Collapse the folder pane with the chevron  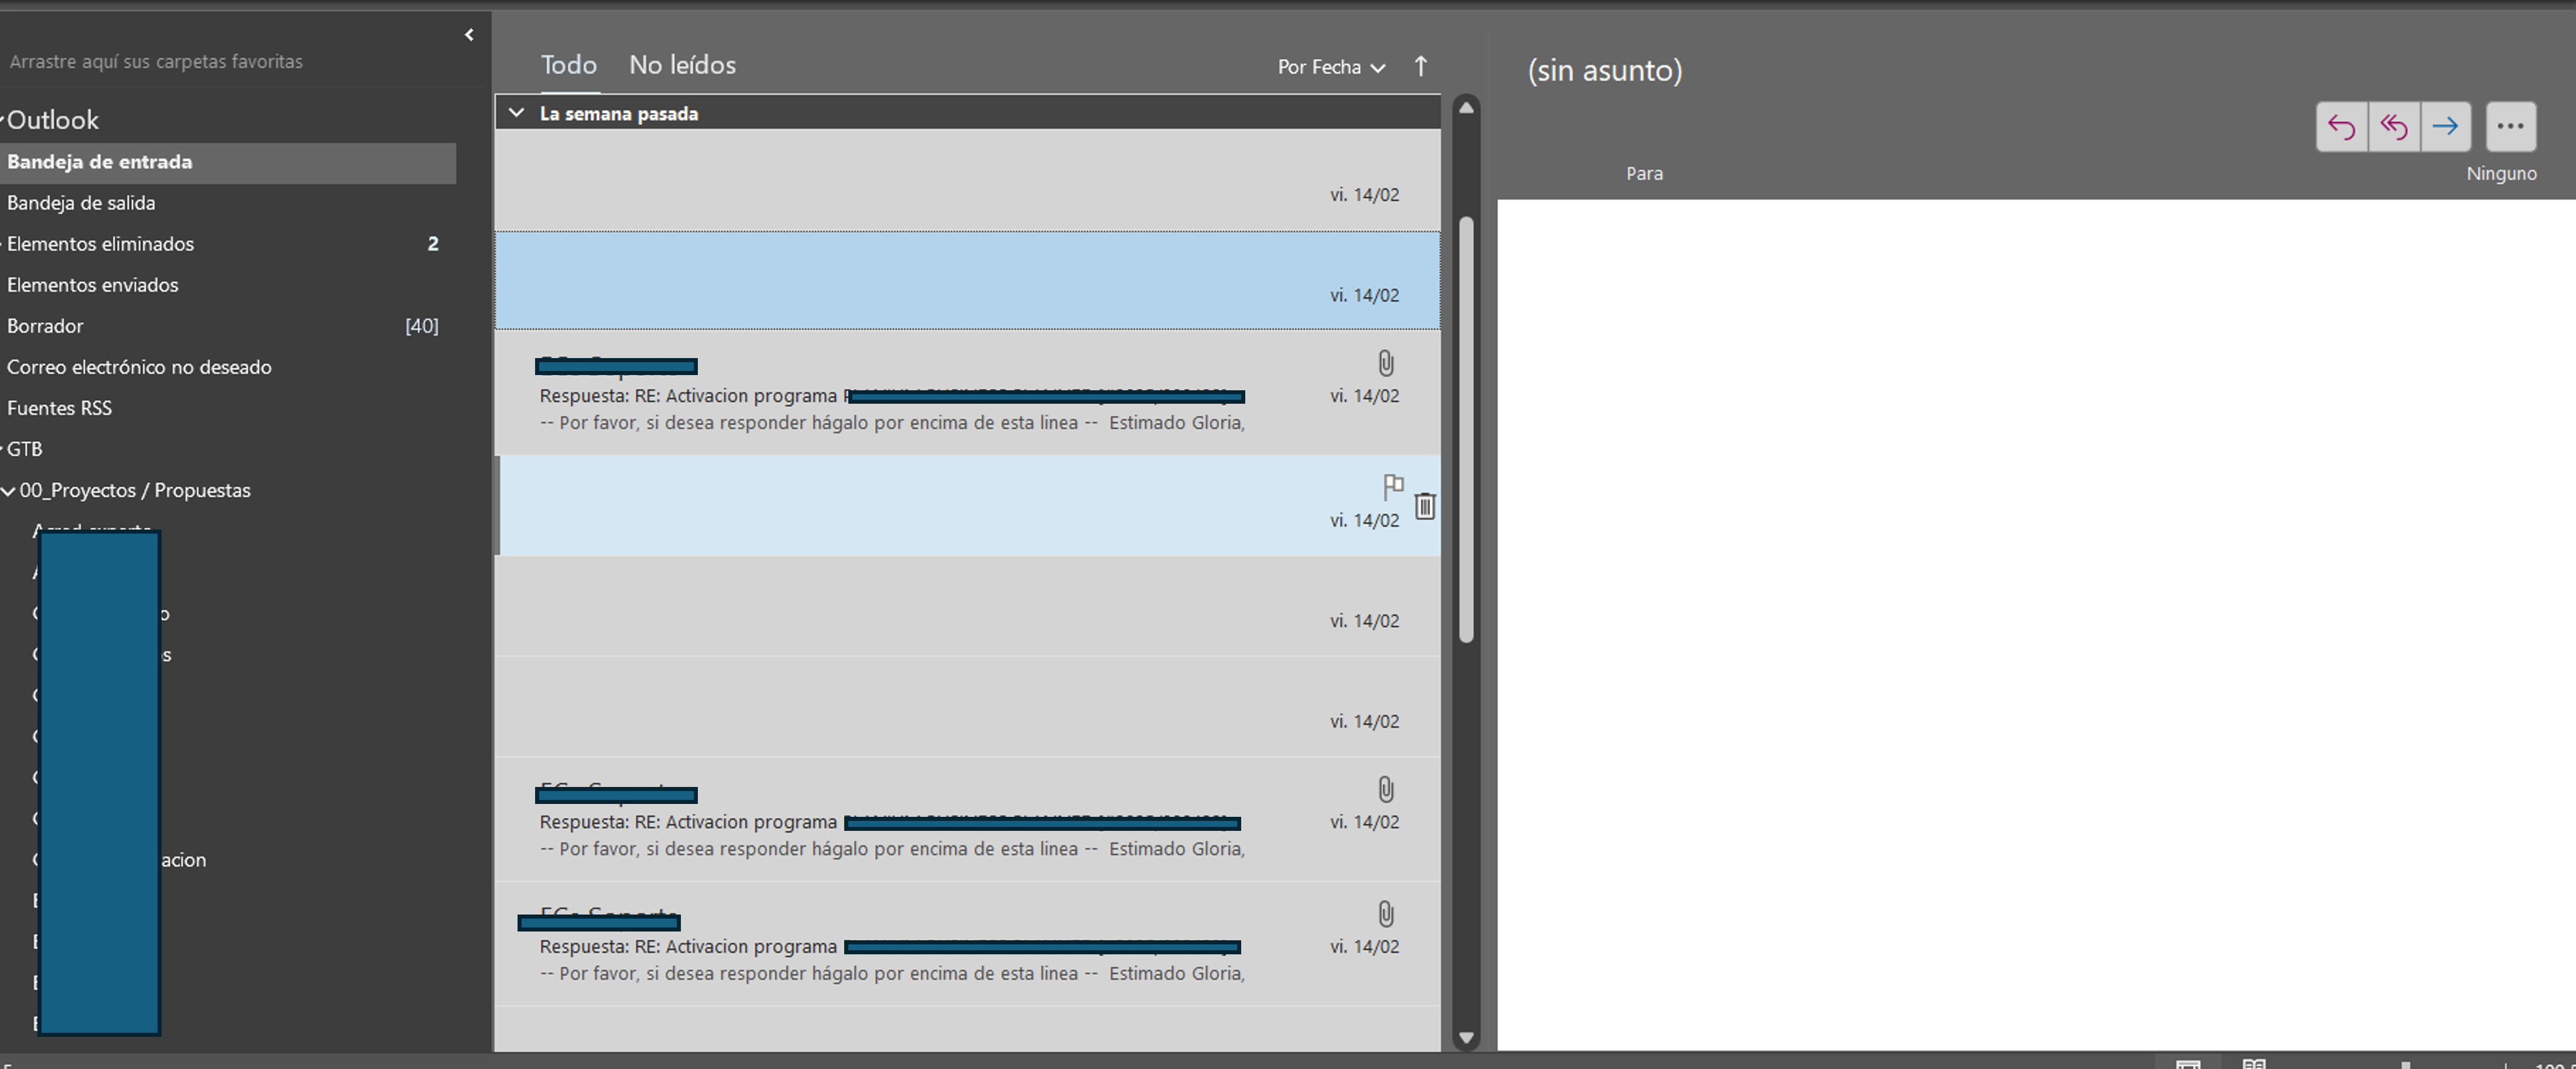tap(469, 35)
